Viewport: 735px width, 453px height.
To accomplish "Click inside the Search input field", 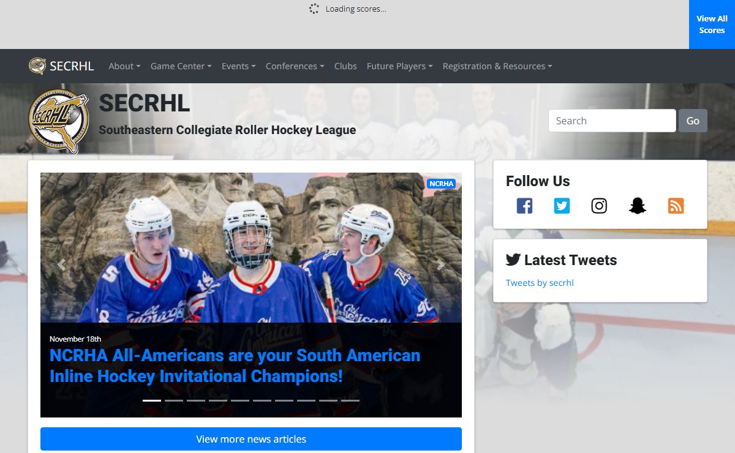I will pos(612,121).
